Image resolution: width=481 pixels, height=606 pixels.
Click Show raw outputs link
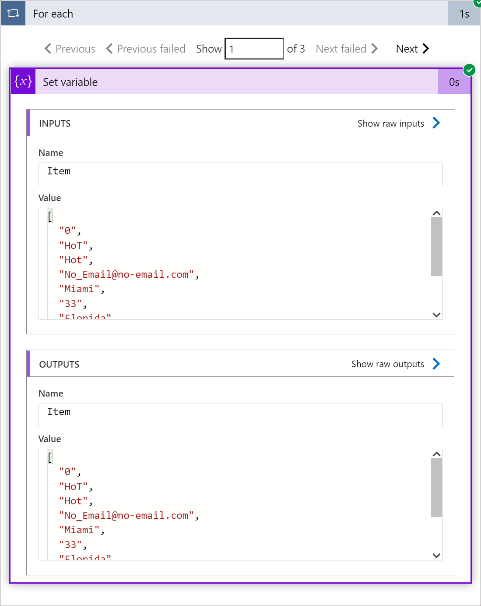[388, 364]
